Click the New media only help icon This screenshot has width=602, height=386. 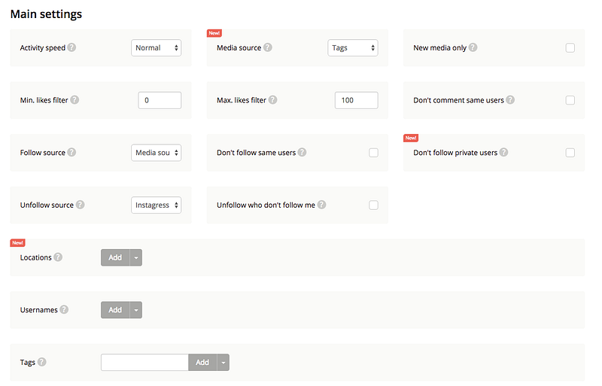tap(473, 47)
